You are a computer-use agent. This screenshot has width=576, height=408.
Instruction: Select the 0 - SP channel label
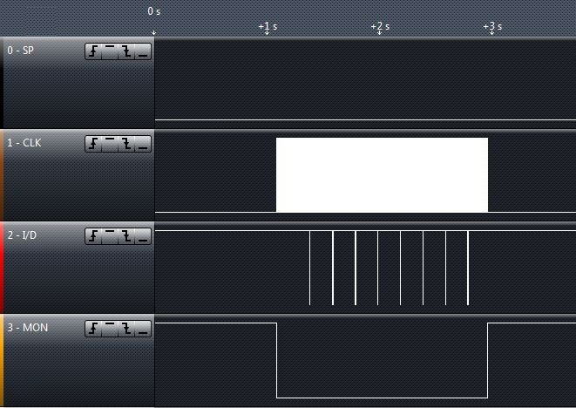coord(21,51)
